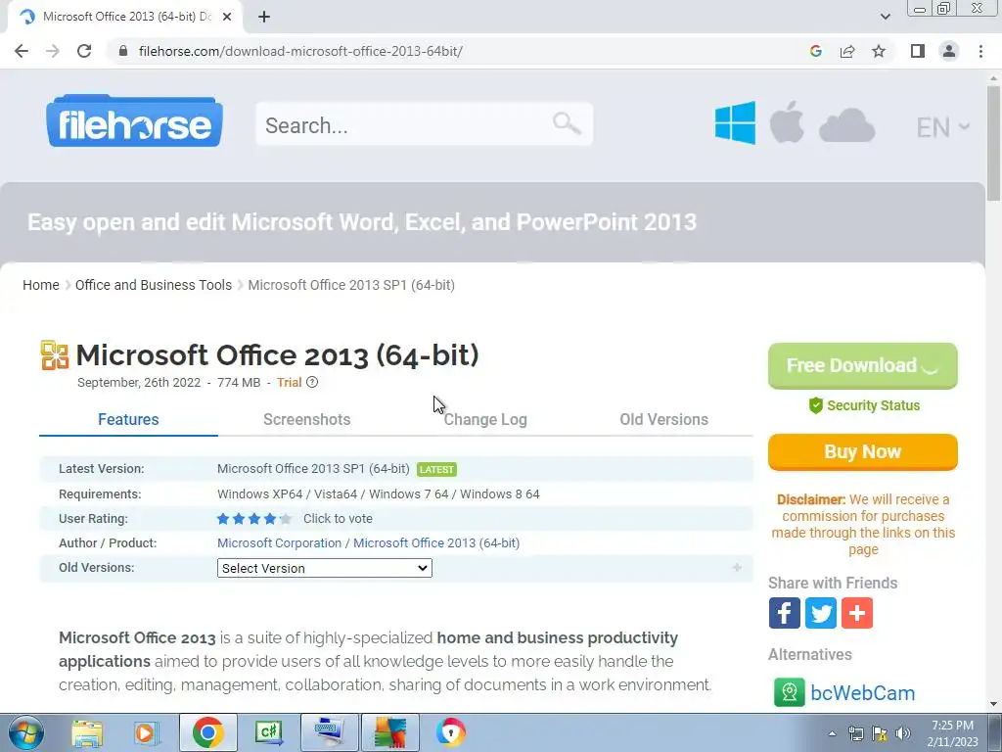Open the Screenshots tab
Screen dimensions: 1002x752
coord(306,419)
